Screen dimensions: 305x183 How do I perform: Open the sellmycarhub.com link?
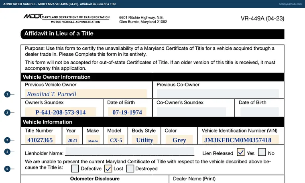290,4
